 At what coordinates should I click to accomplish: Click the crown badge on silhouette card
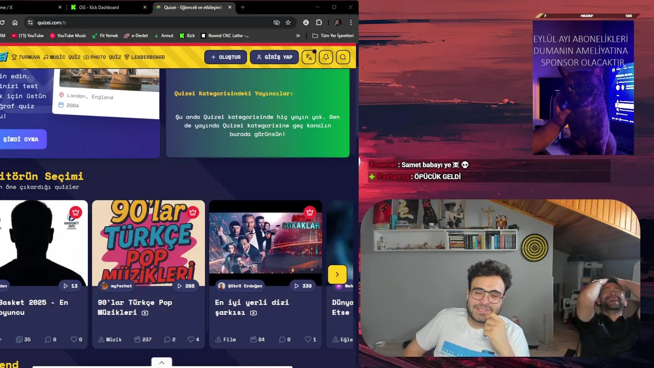pyautogui.click(x=76, y=212)
